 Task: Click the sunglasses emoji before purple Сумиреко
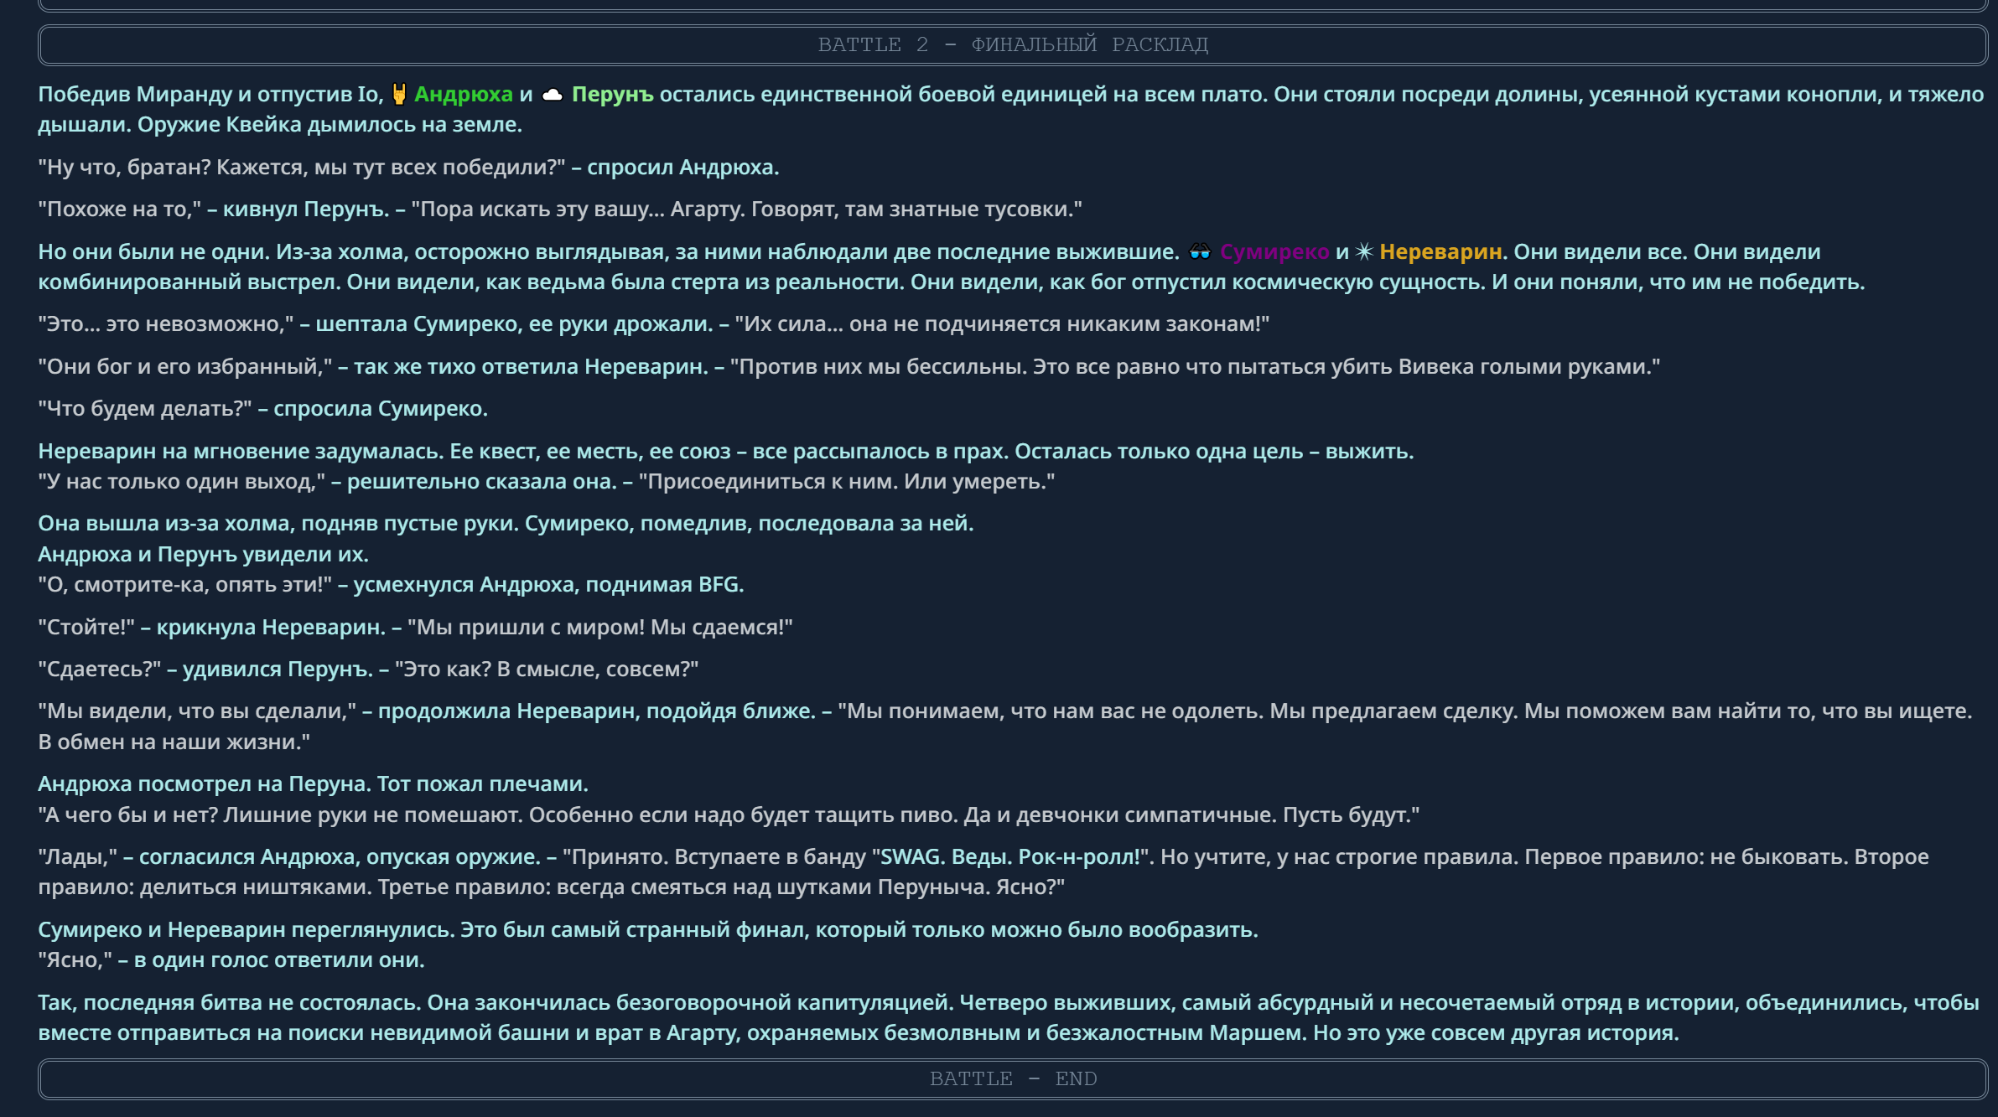click(x=1200, y=251)
